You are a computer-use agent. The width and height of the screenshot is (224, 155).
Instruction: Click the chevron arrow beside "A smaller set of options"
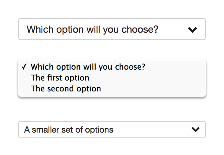pos(196,130)
